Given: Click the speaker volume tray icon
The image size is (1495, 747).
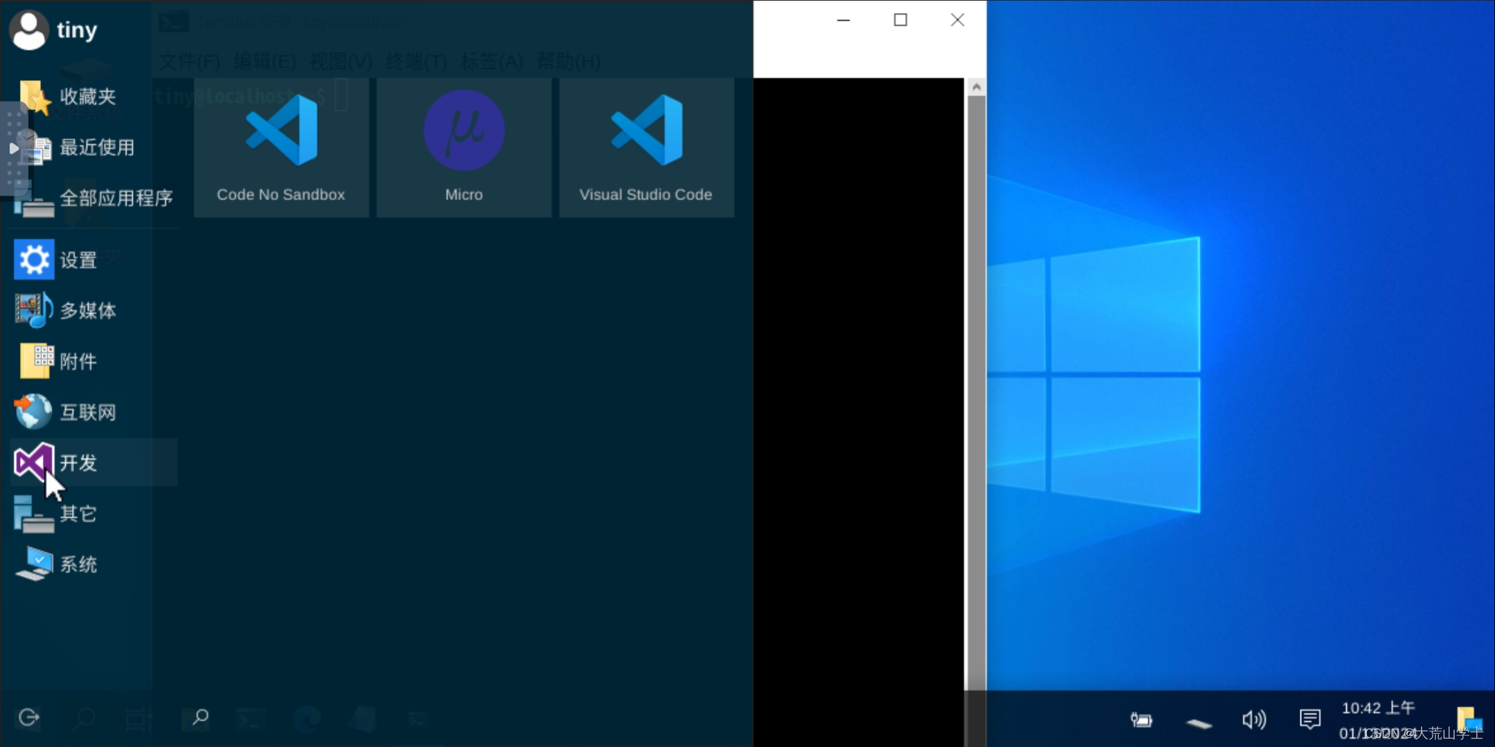Looking at the screenshot, I should 1253,720.
